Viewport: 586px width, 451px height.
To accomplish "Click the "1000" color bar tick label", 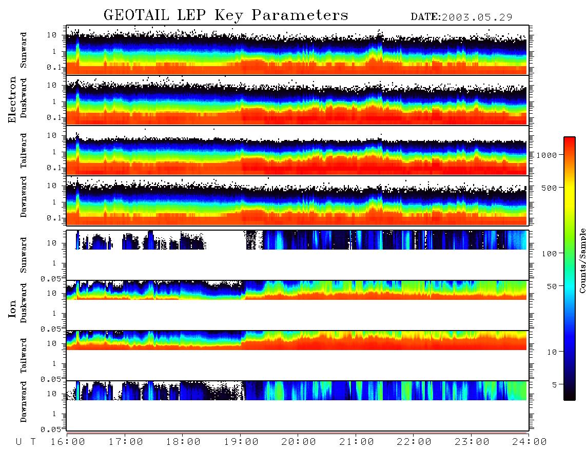I will coord(546,155).
